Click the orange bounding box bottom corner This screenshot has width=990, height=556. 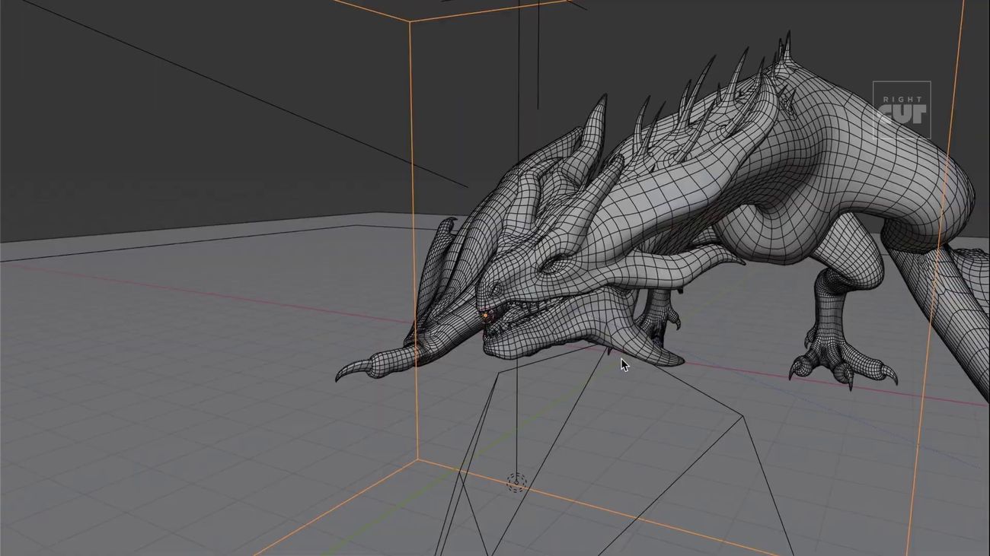pos(417,460)
